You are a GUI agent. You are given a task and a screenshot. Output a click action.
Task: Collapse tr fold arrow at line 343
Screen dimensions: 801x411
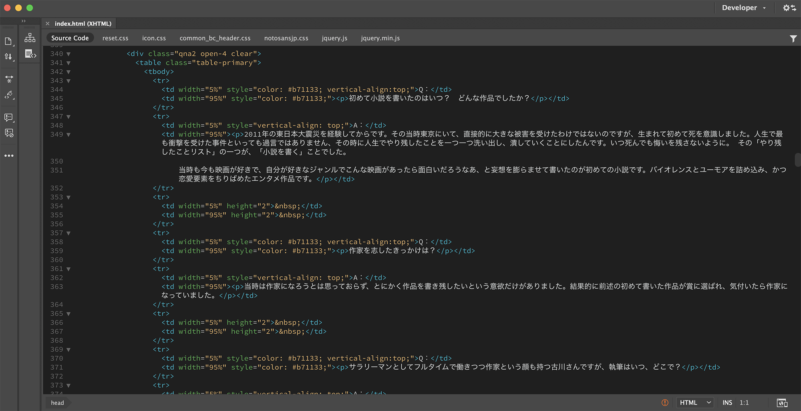tap(68, 81)
